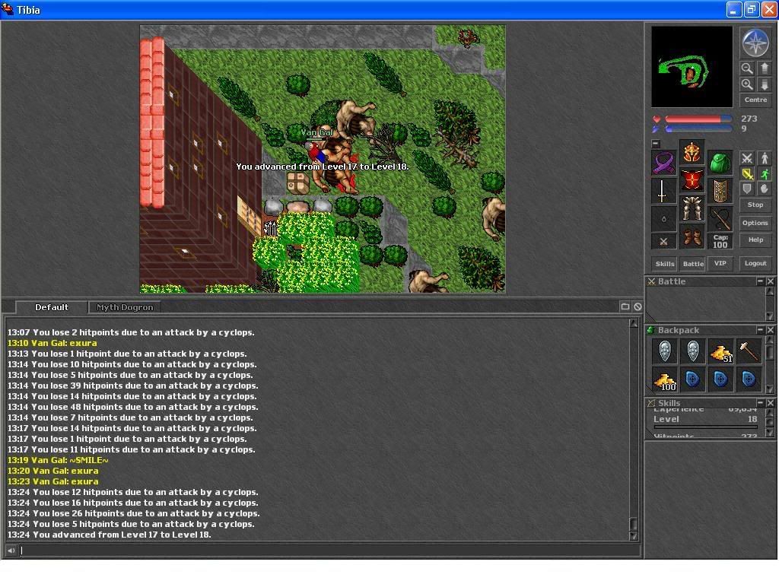
Task: Minimize the Skills panel
Action: click(x=760, y=403)
